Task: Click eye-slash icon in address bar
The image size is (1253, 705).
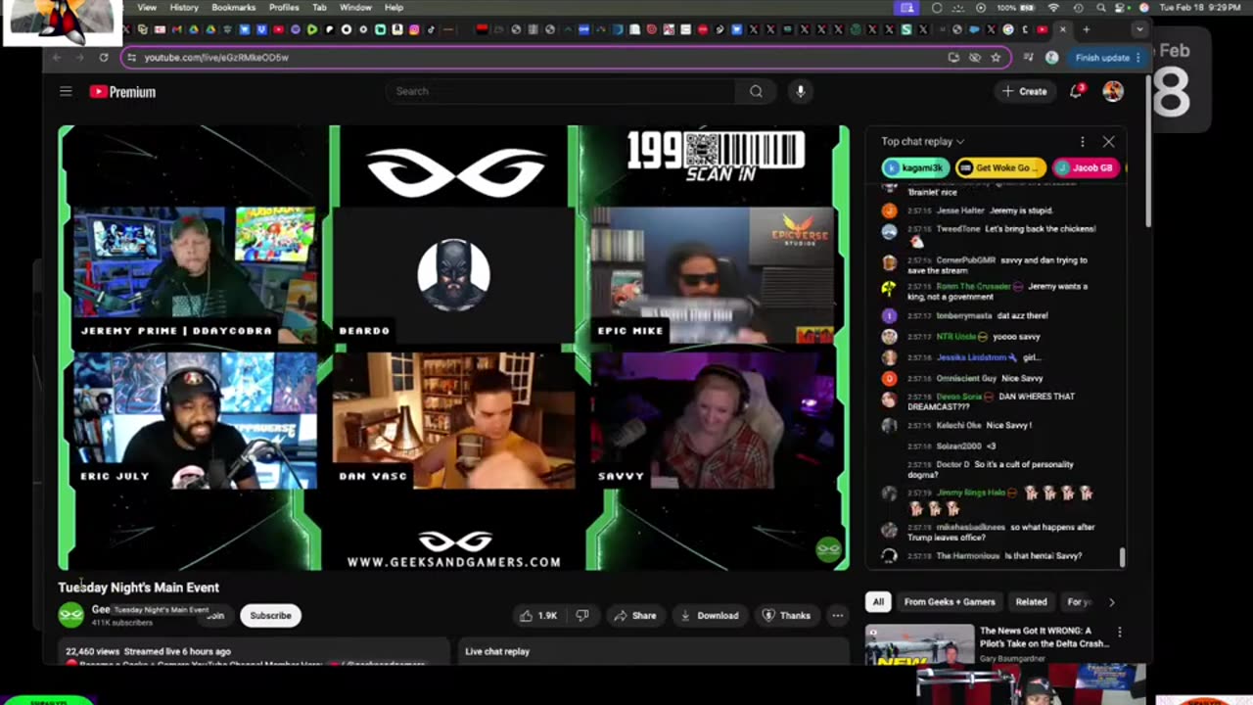Action: (x=975, y=58)
